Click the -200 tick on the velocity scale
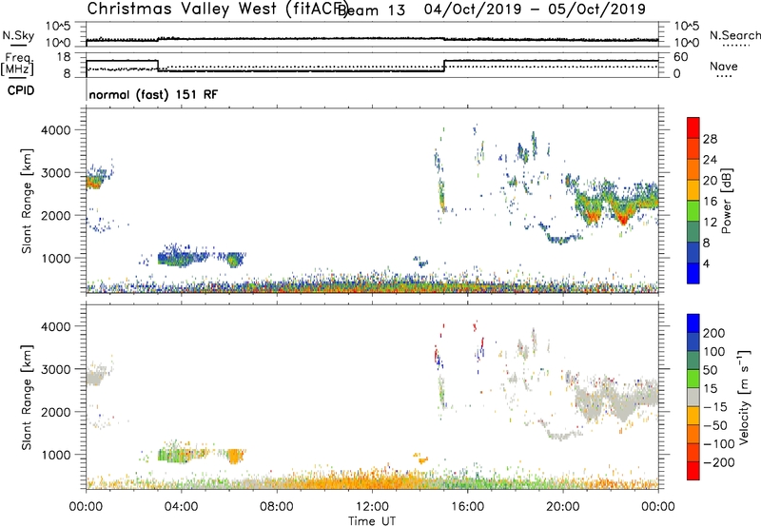 719,463
